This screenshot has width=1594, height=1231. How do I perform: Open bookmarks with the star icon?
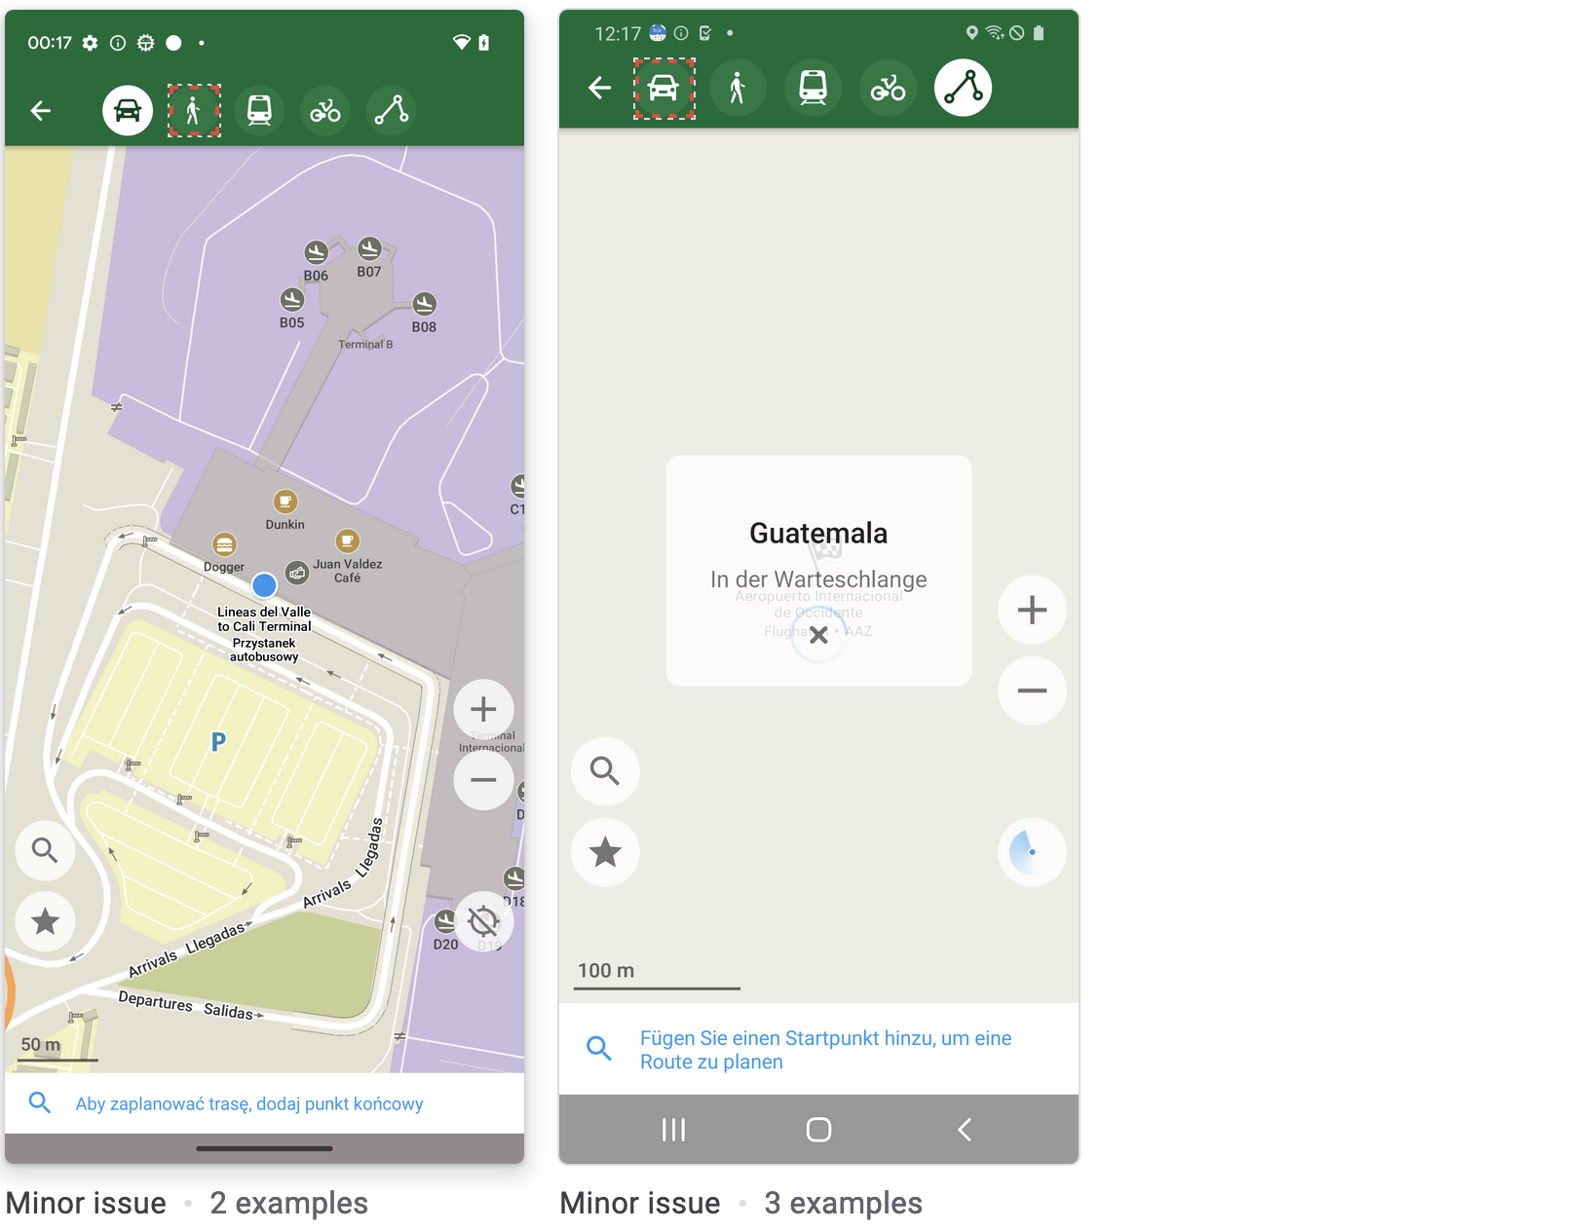44,922
